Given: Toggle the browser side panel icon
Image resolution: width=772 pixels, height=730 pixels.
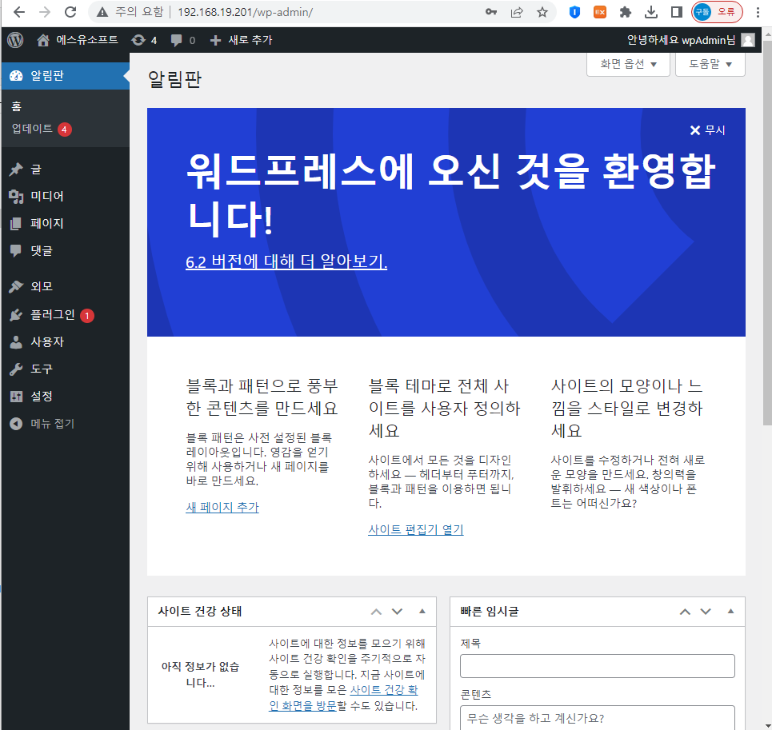Looking at the screenshot, I should coord(677,12).
